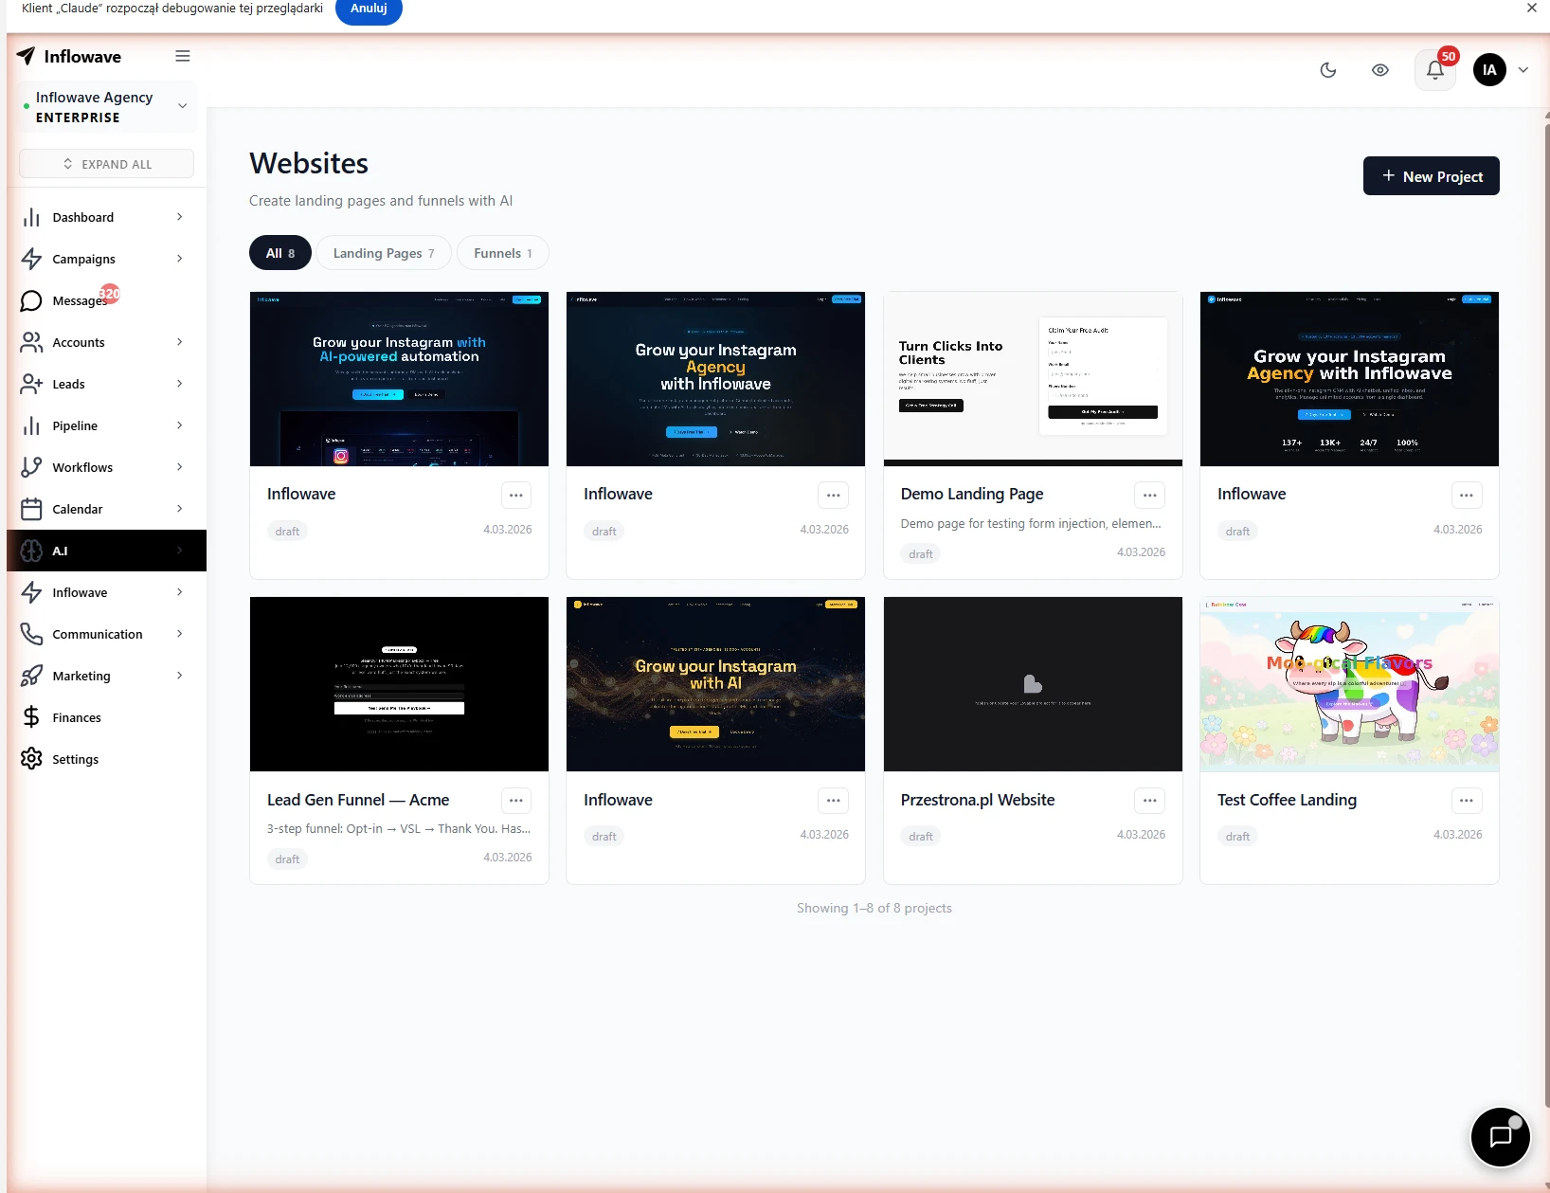This screenshot has width=1550, height=1193.
Task: Open more options for Lead Gen Funnel
Action: tap(515, 801)
